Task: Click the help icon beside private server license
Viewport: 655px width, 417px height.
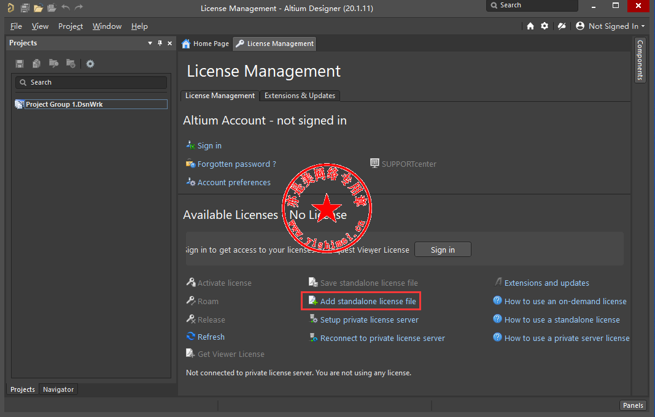Action: [x=497, y=337]
